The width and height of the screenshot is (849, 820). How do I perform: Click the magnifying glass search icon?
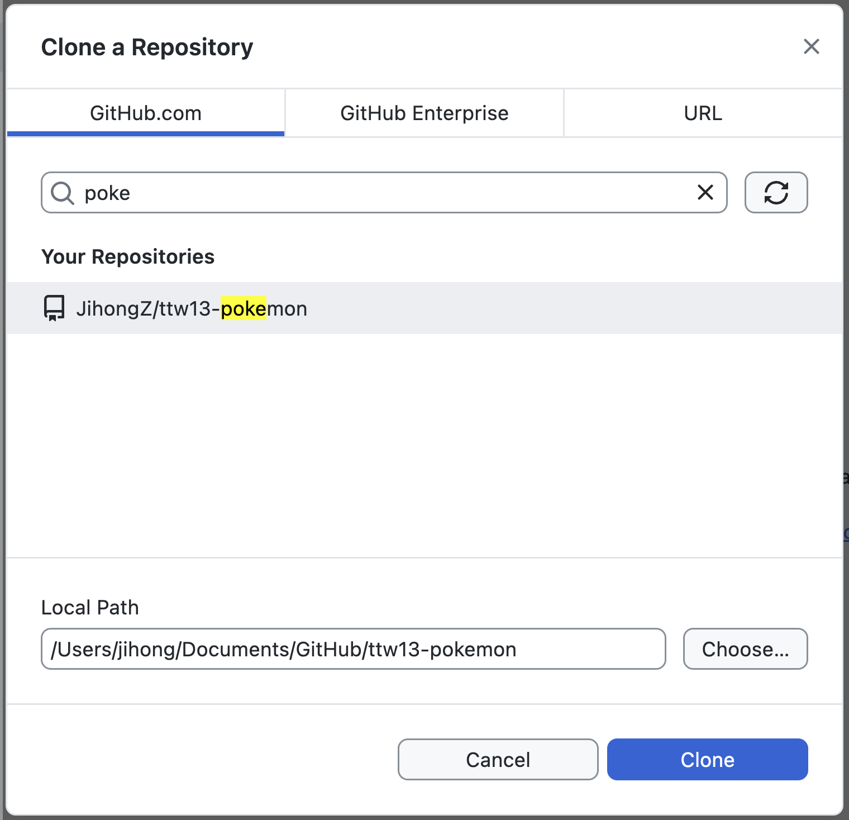coord(62,193)
